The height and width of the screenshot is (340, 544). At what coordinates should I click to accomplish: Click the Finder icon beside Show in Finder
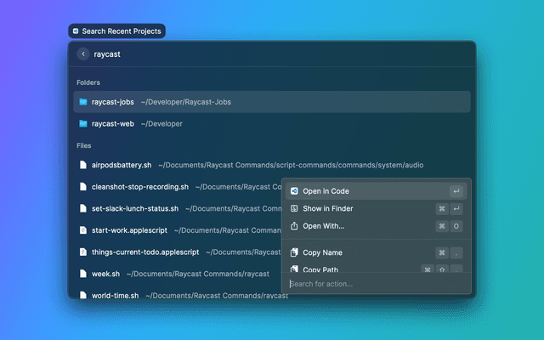click(x=294, y=208)
